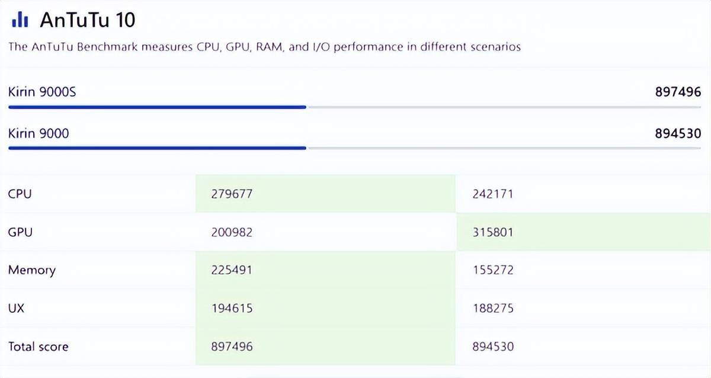Click the AnTuTu bar chart icon
The width and height of the screenshot is (711, 378).
coord(20,21)
